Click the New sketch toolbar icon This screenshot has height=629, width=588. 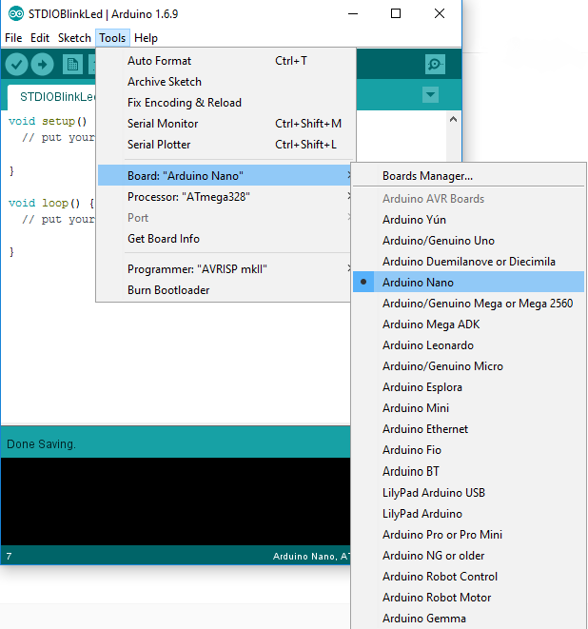[72, 64]
